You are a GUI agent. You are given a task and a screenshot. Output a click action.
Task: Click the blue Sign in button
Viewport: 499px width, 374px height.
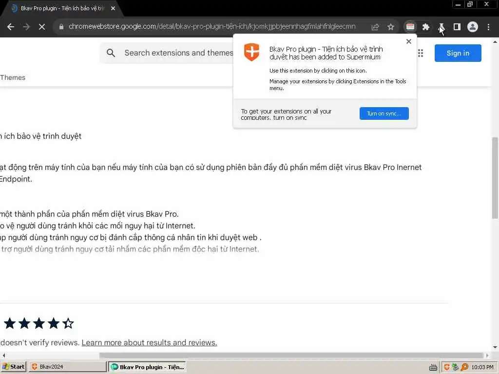(458, 53)
